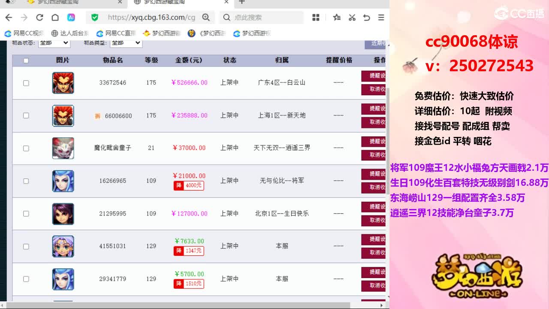
Task: Open the browser home page icon
Action: (x=55, y=18)
